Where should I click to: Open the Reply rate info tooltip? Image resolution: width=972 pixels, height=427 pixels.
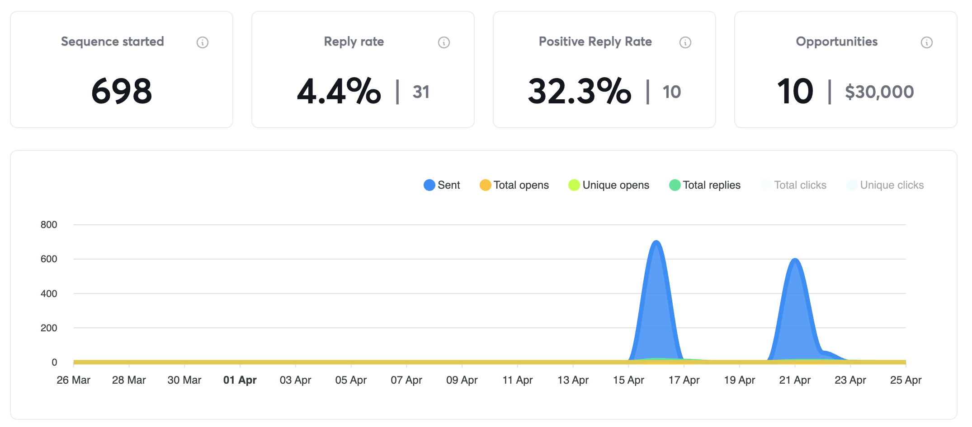pos(444,42)
